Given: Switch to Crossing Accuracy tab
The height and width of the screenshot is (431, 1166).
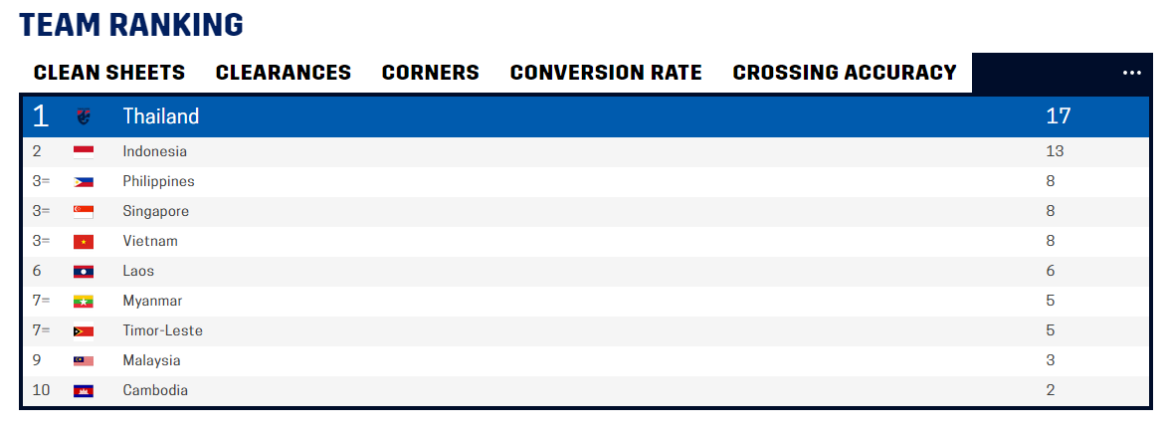Looking at the screenshot, I should pyautogui.click(x=845, y=73).
